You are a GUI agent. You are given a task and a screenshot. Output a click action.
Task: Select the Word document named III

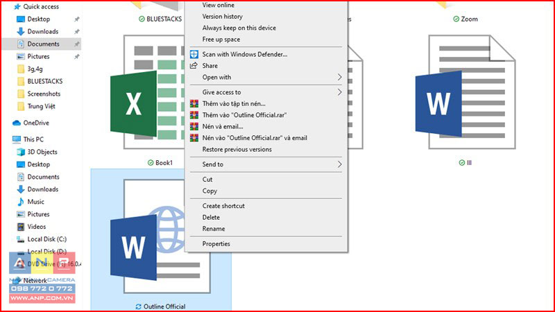[466, 92]
